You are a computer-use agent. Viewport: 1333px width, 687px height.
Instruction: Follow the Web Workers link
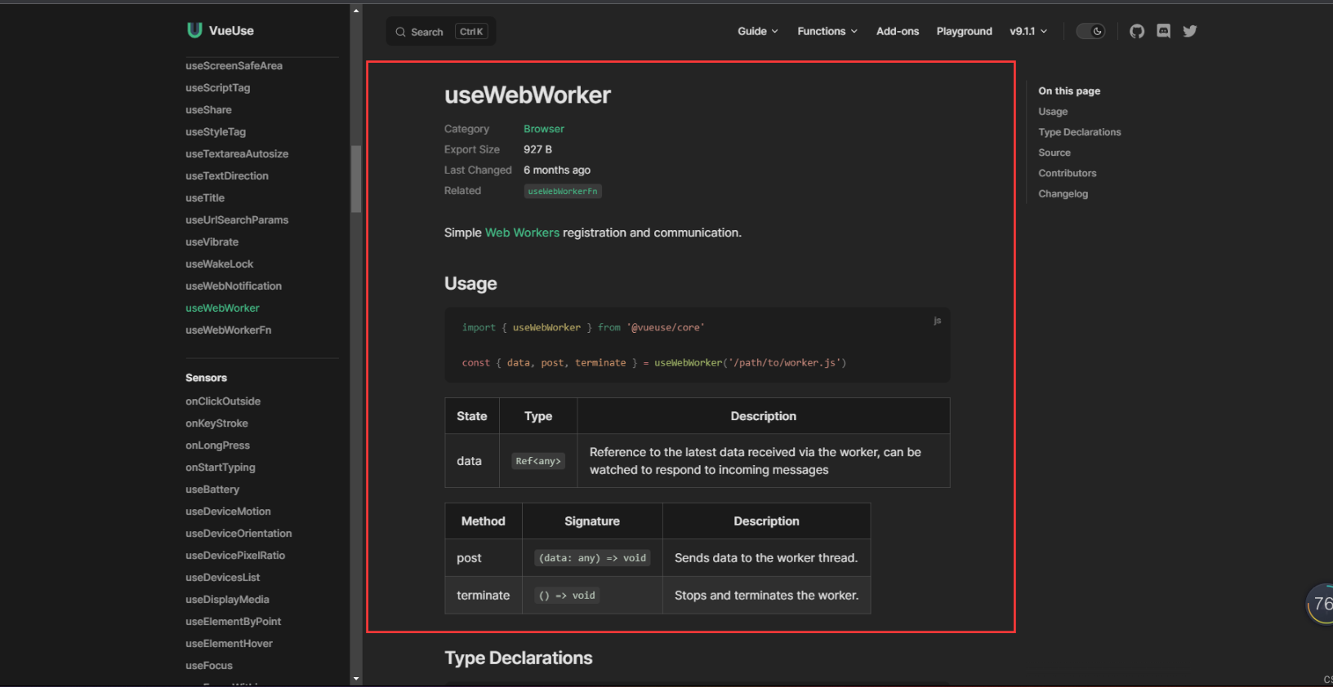tap(522, 233)
